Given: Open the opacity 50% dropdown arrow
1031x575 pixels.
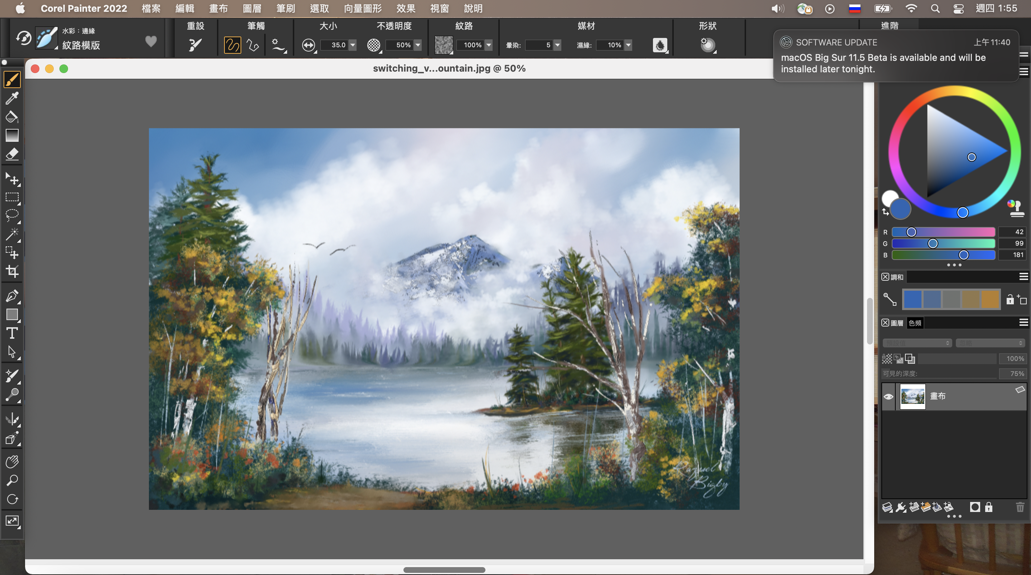Looking at the screenshot, I should click(x=418, y=45).
